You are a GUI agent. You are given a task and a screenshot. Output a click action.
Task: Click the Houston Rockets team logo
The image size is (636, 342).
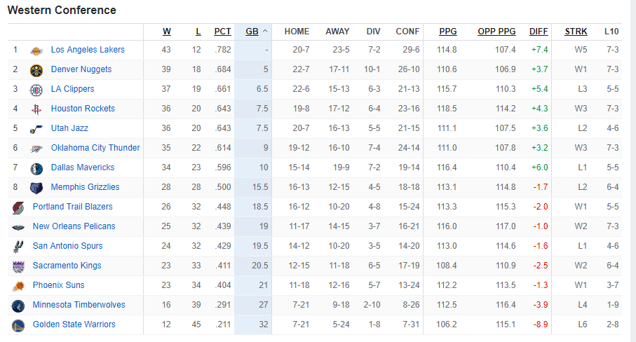coord(36,109)
